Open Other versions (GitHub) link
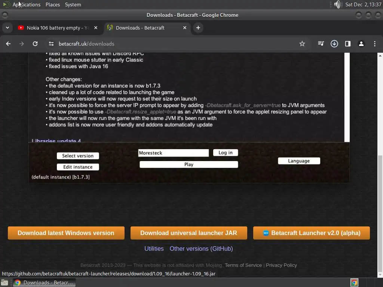The height and width of the screenshot is (287, 383). [201, 249]
